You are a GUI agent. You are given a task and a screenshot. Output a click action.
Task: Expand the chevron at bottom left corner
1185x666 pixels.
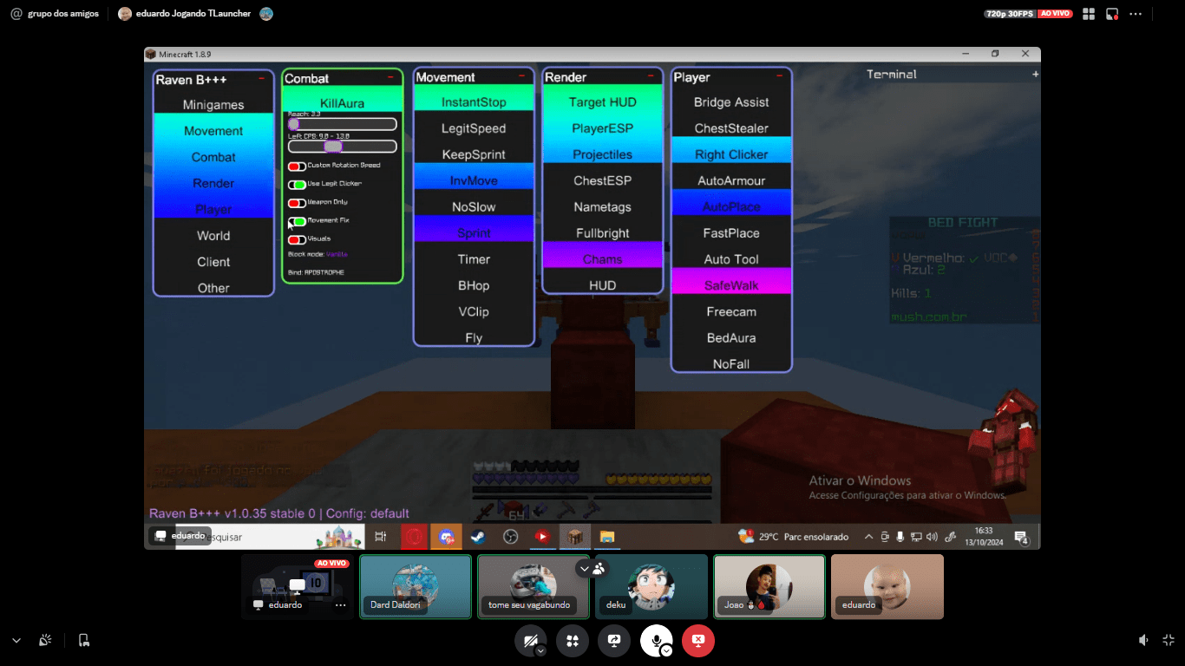tap(16, 641)
